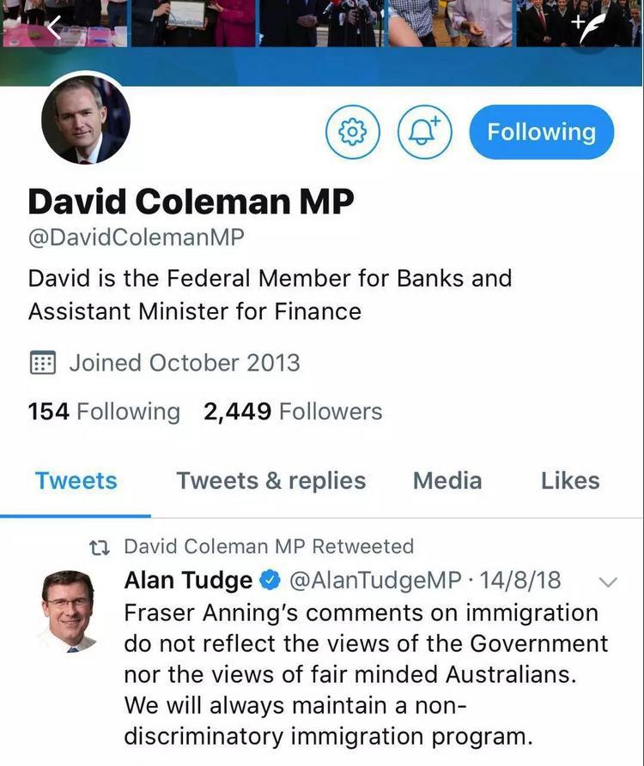The image size is (644, 766).
Task: Switch to the Tweets tab
Action: 76,481
